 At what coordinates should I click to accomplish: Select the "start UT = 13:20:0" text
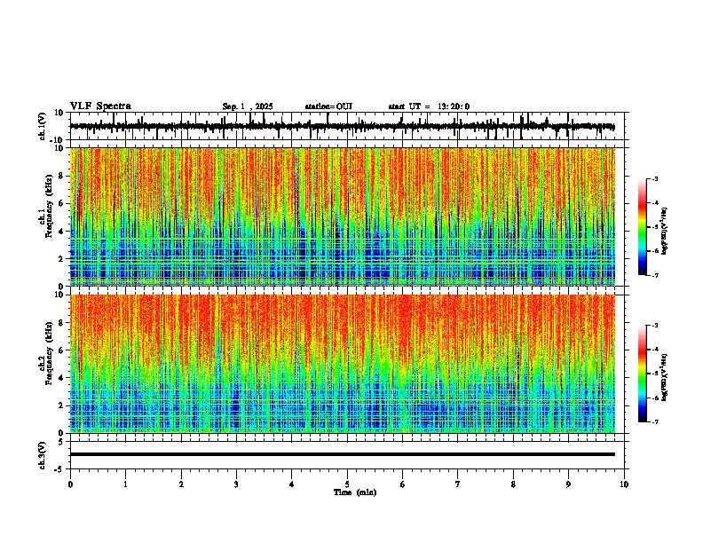click(x=429, y=106)
